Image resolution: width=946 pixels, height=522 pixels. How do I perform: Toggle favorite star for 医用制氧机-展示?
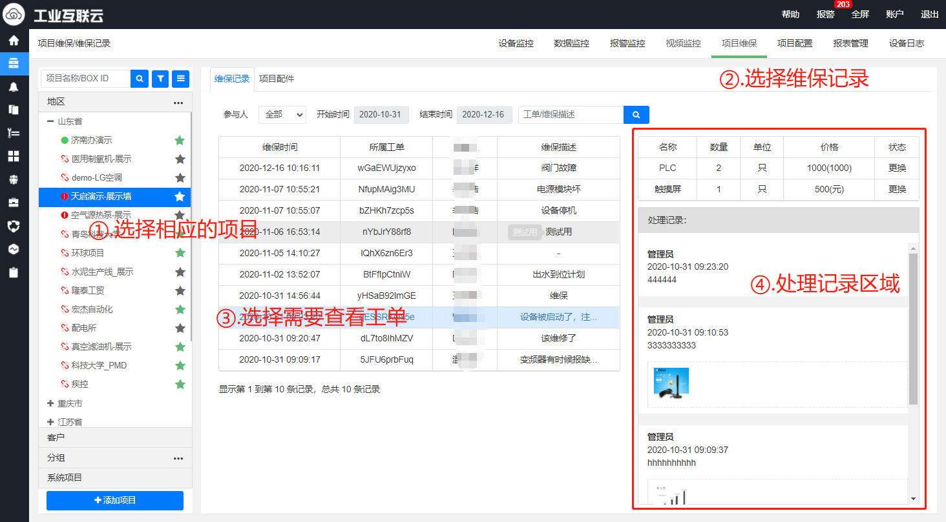pos(180,159)
